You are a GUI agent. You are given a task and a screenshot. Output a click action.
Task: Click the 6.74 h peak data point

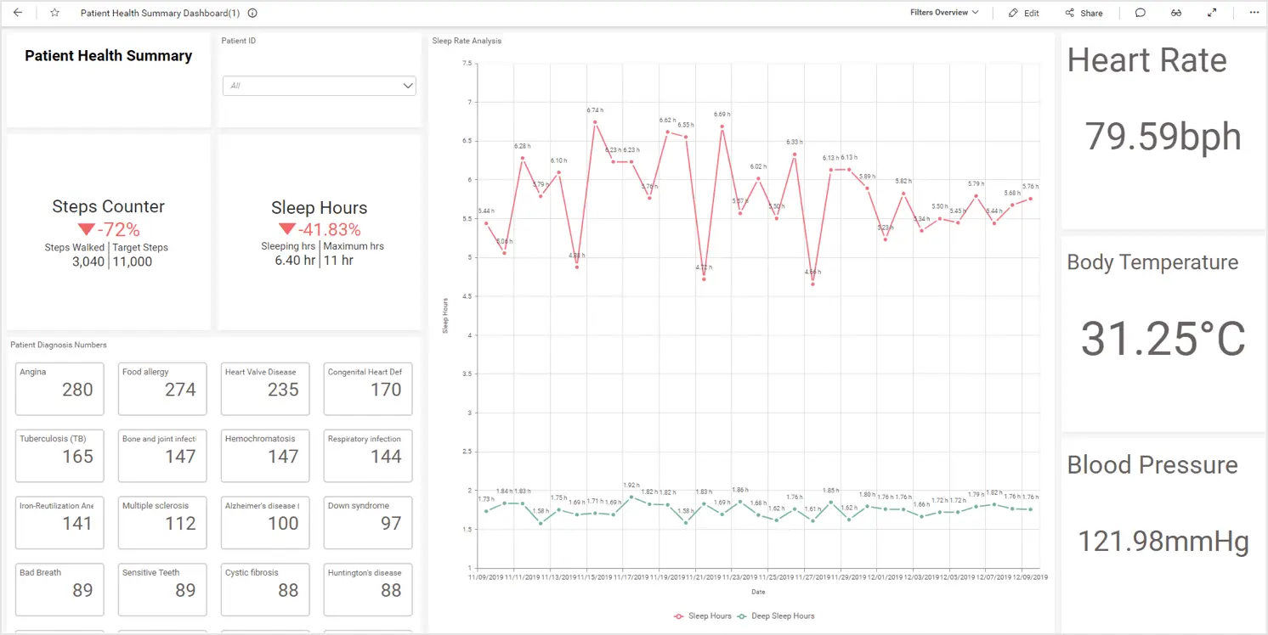point(595,122)
